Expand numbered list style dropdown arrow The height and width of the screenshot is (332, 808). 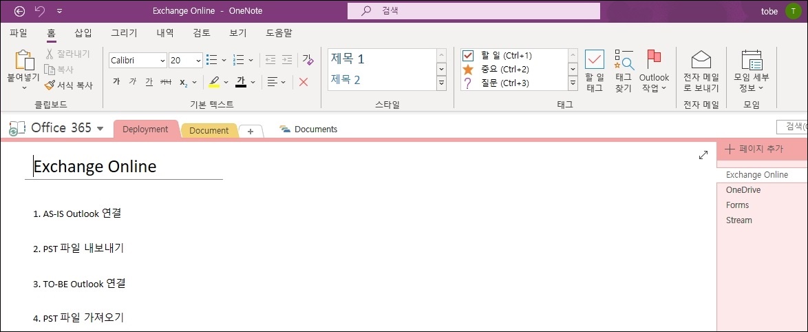[x=251, y=61]
